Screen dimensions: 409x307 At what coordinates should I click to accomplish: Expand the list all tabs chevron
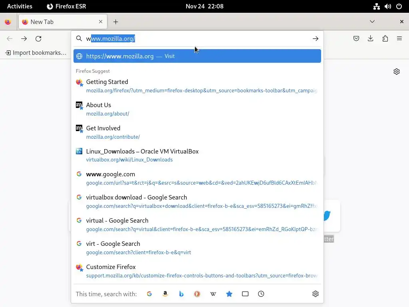coord(372,22)
